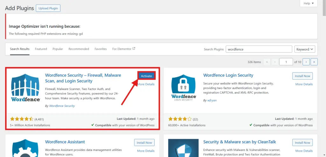
Task: Click the Search Plugins field containing wordfence
Action: tap(259, 49)
